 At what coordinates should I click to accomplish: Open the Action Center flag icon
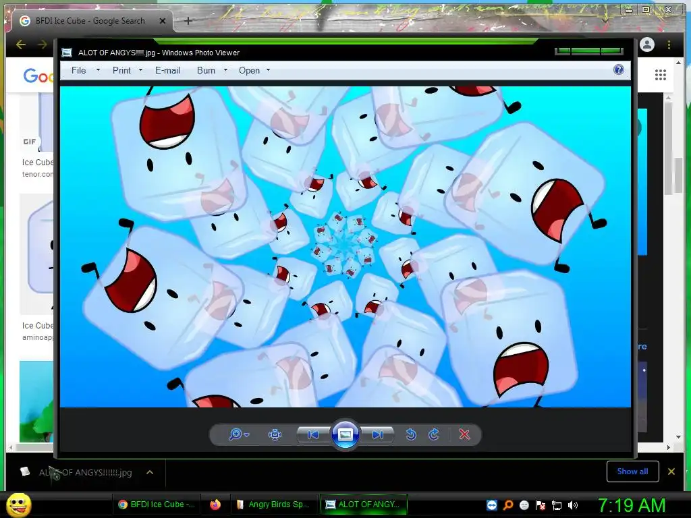point(541,505)
